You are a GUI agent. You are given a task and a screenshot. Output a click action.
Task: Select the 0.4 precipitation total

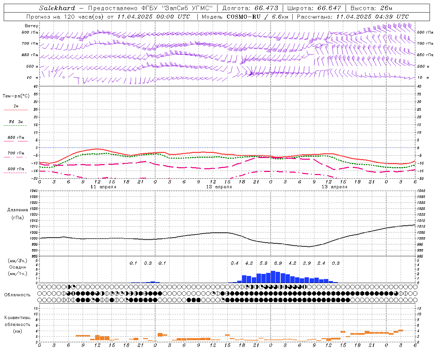click(x=234, y=263)
